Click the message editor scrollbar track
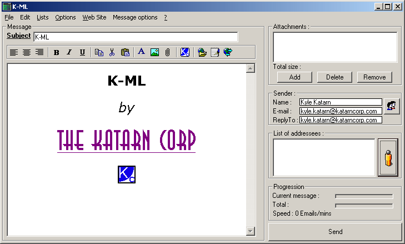Screen dimensions: 405x244 click(251, 150)
